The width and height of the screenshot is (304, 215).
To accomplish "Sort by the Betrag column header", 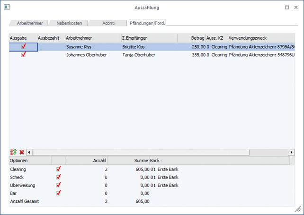I will click(x=191, y=38).
